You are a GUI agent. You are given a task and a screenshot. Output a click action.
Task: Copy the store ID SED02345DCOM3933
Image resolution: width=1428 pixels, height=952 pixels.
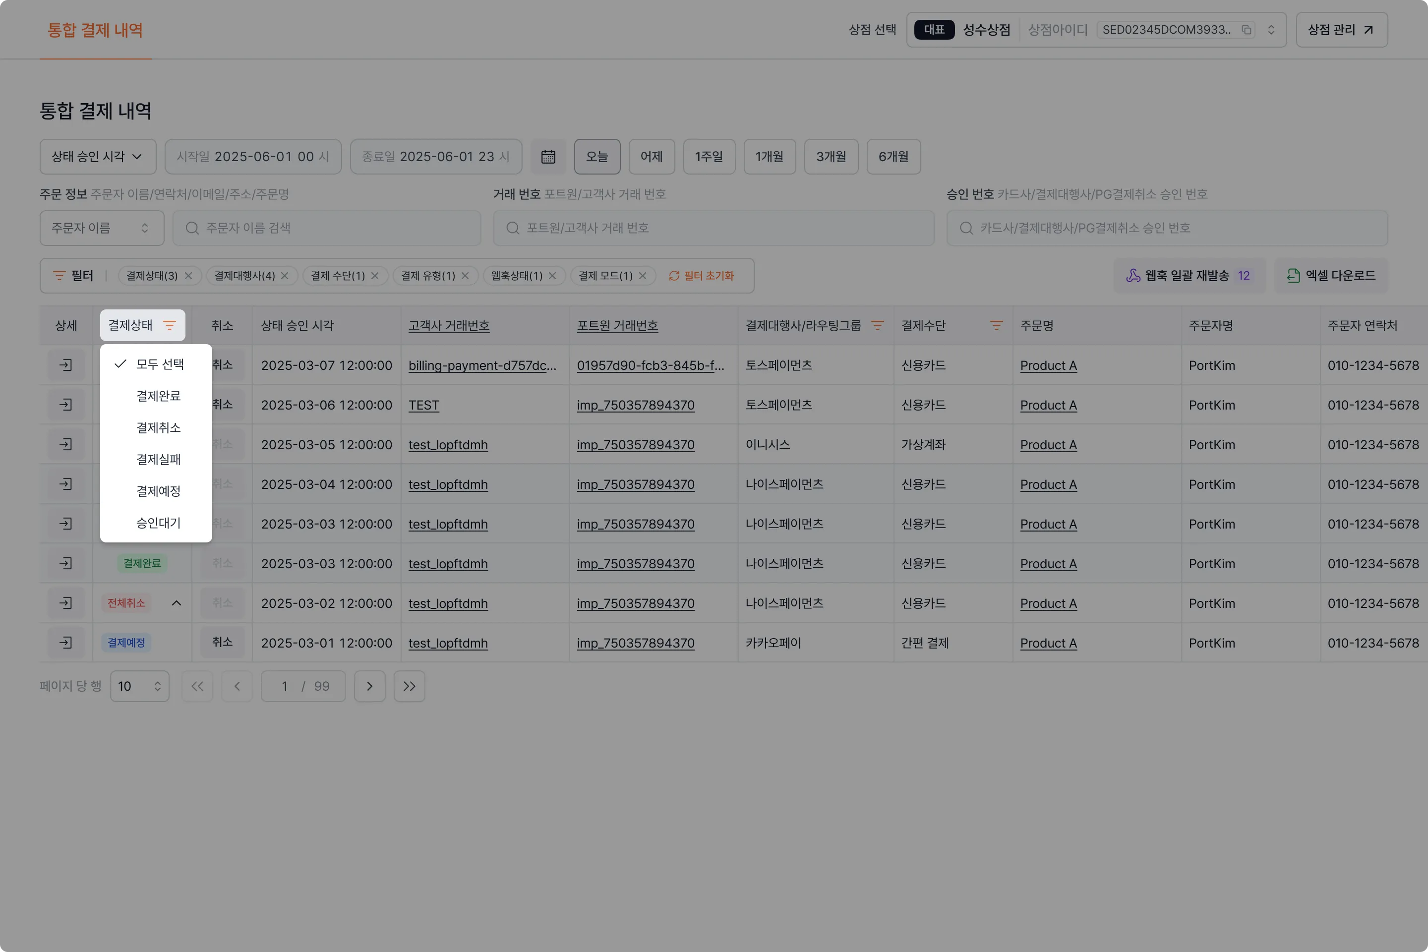(1246, 30)
